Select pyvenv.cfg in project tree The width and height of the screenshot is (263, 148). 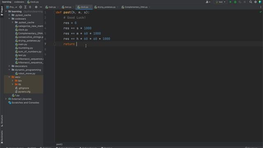tap(23, 92)
